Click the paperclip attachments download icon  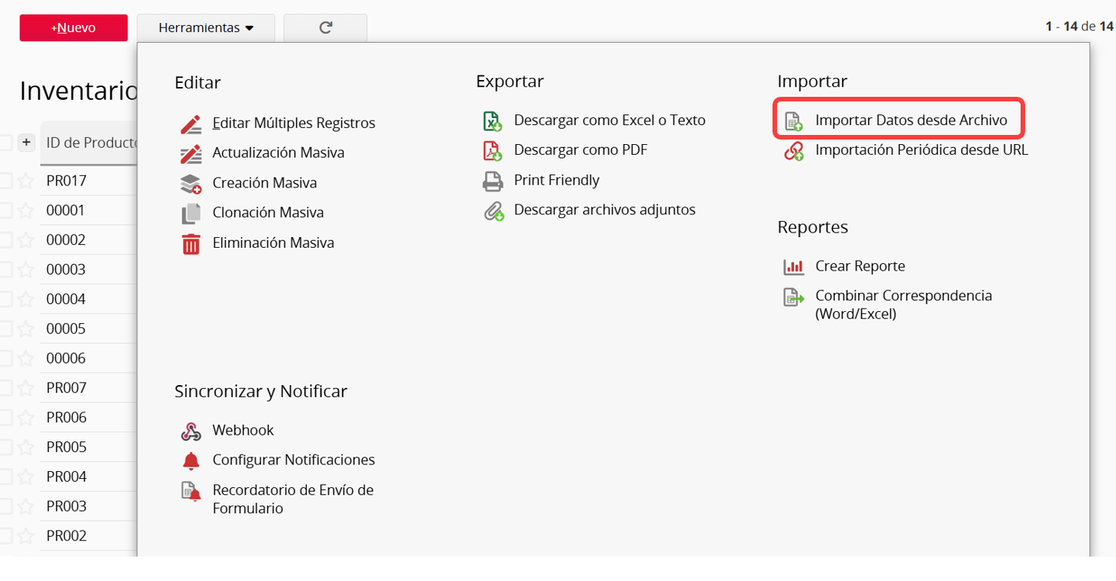(x=492, y=210)
